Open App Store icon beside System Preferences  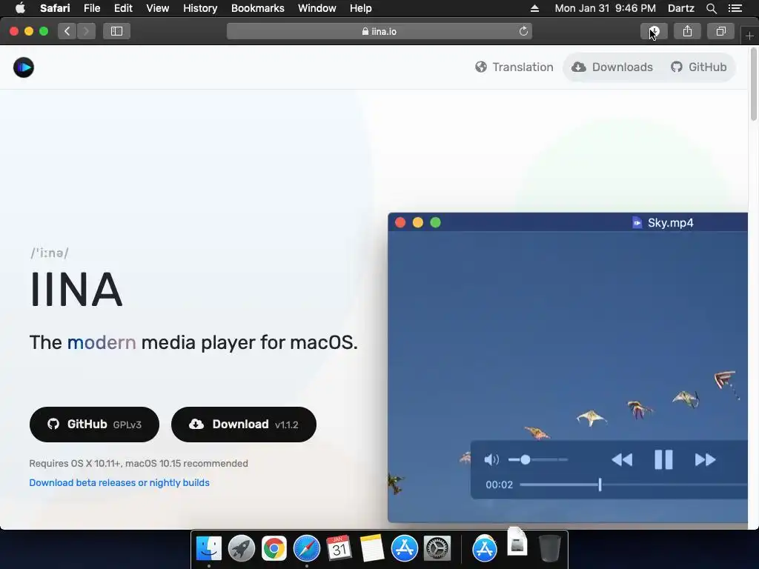(x=404, y=548)
